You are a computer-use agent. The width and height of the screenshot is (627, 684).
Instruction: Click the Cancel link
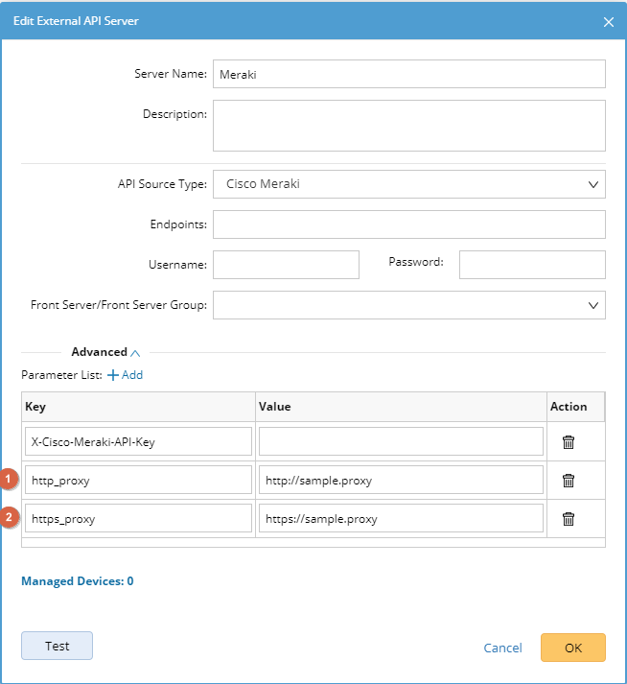502,649
